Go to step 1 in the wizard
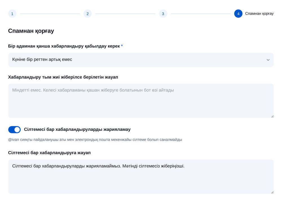Image resolution: width=282 pixels, height=202 pixels. tap(12, 14)
